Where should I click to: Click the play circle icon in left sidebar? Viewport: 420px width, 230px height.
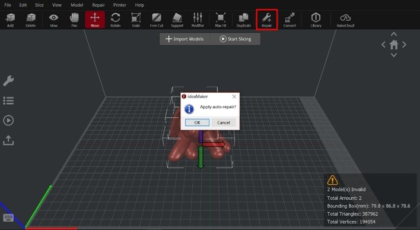pos(8,120)
